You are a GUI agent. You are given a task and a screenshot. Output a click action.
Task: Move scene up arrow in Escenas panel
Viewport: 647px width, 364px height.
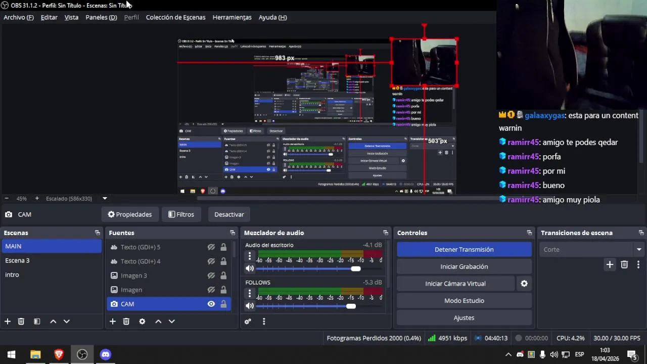click(x=53, y=322)
